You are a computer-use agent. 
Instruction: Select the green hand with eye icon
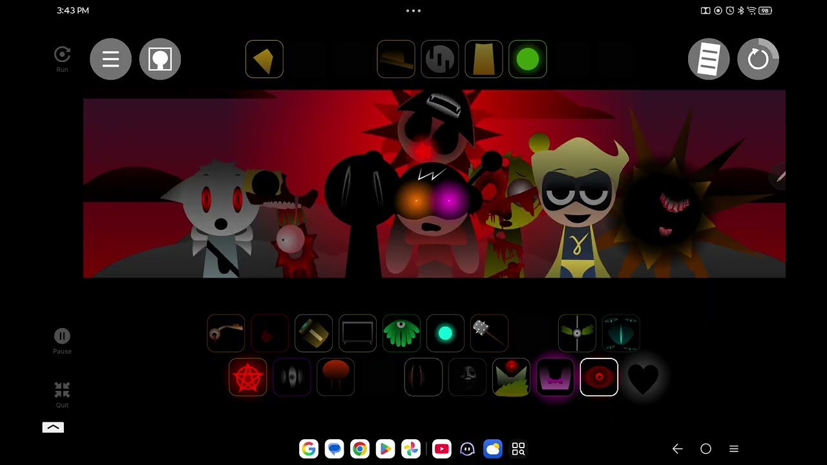point(401,333)
